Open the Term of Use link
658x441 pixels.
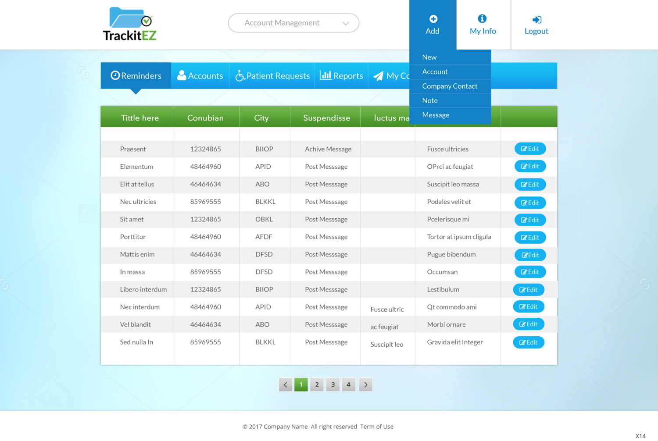coord(377,427)
